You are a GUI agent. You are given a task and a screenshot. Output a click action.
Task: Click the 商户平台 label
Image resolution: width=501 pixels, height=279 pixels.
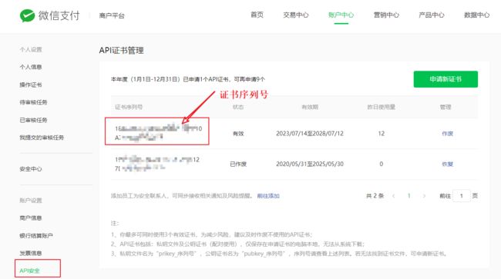coord(112,15)
